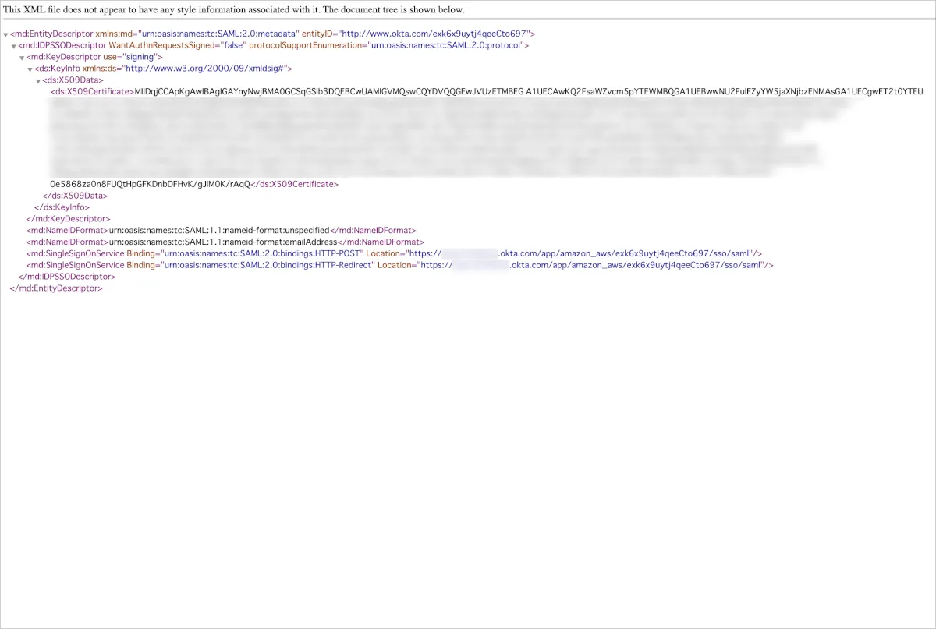Screen dimensions: 936x629
Task: Collapse the md:EntityDescriptor root node triangle
Action: 5,35
